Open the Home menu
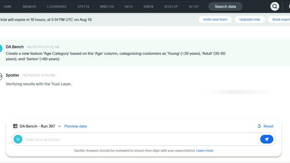The width and height of the screenshot is (290, 163). 8,6
